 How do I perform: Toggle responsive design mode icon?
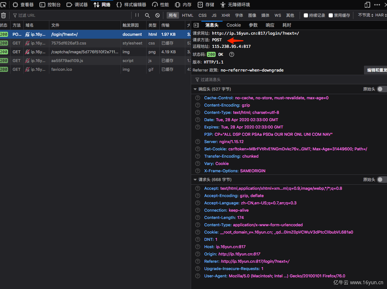click(x=367, y=5)
